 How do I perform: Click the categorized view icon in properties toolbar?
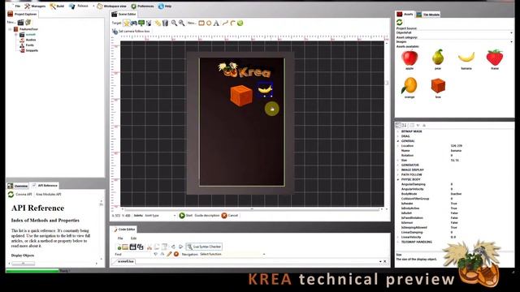point(398,125)
